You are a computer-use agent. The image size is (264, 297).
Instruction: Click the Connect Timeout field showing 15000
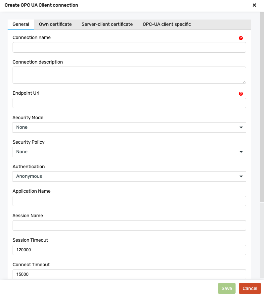pyautogui.click(x=129, y=274)
